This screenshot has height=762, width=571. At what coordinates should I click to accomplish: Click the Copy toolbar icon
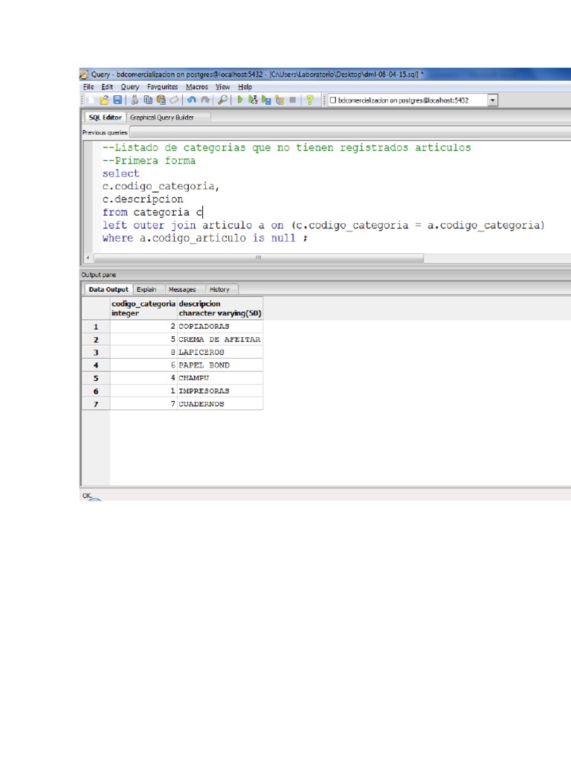(148, 100)
